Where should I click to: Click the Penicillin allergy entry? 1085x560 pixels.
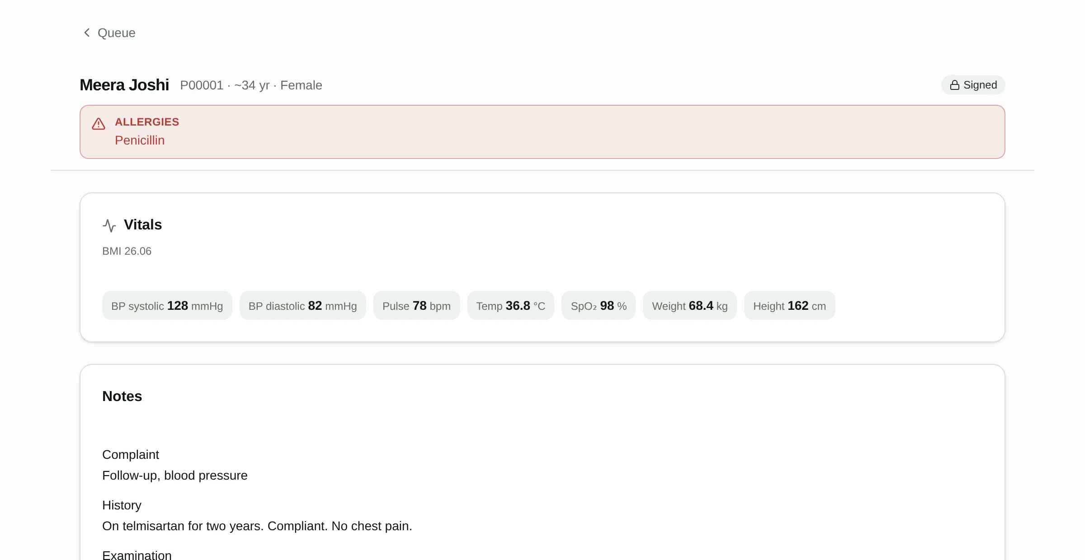tap(140, 140)
